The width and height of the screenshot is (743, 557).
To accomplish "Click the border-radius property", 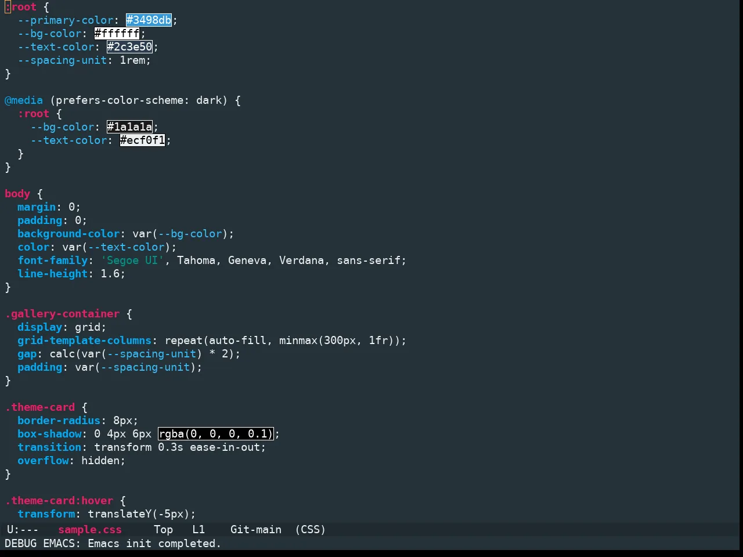I will click(59, 421).
